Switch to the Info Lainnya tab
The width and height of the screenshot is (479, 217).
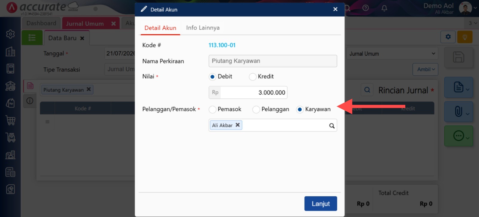click(203, 28)
